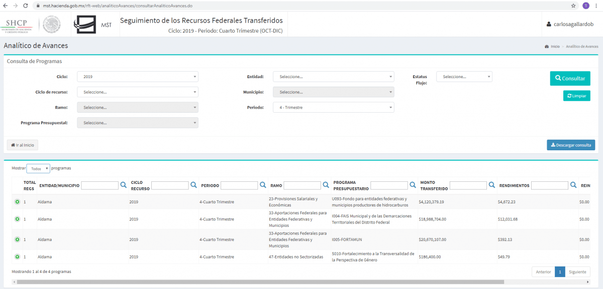Open the Entidad dropdown
Screen dimensions: 603x289
pos(333,77)
